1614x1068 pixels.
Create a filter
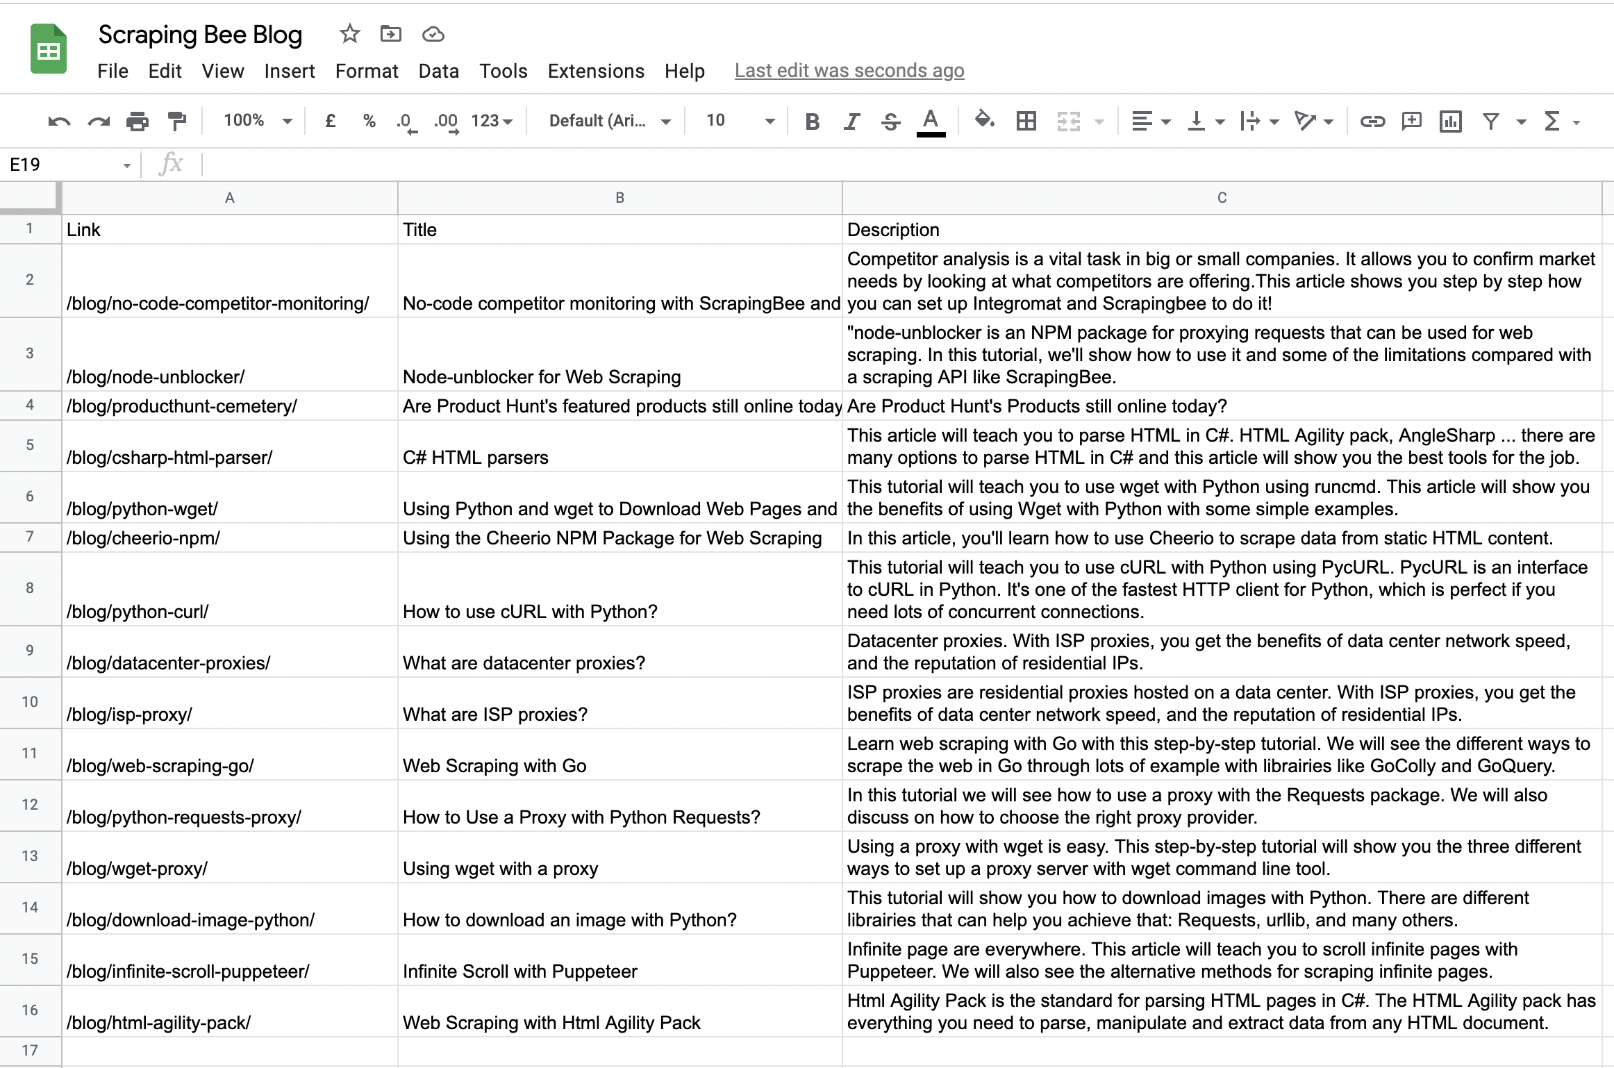tap(1490, 120)
